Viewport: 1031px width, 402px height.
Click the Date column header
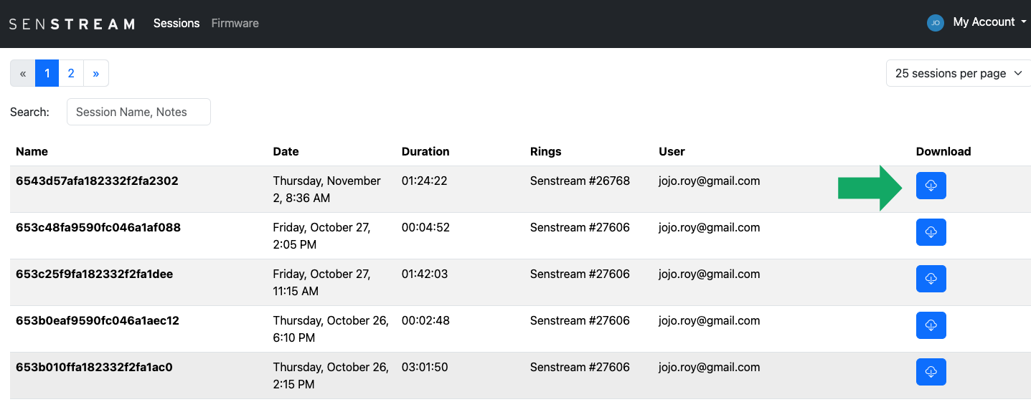[x=286, y=151]
